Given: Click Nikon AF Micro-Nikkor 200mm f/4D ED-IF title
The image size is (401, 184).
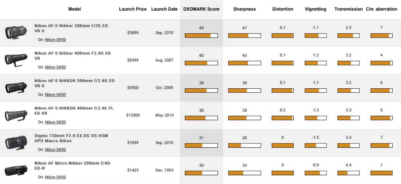Looking at the screenshot, I should [72, 166].
